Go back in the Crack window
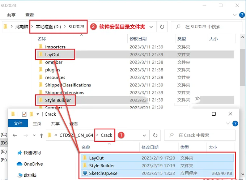Image resolution: width=246 pixels, height=180 pixels. coord(15,135)
